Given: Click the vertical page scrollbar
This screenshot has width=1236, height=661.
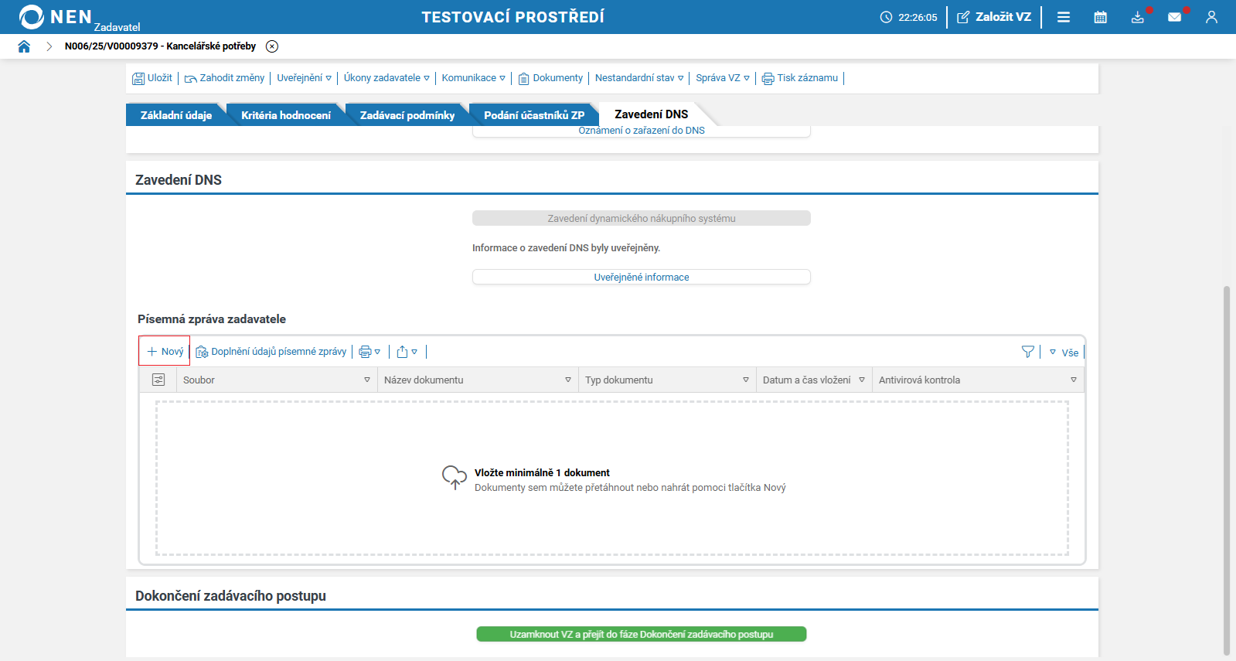Looking at the screenshot, I should pos(1227,471).
